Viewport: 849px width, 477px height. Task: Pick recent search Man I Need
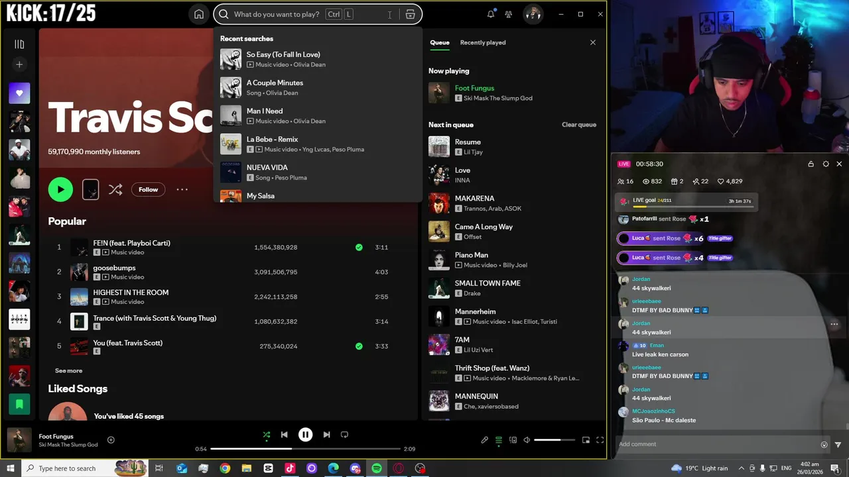tap(317, 116)
